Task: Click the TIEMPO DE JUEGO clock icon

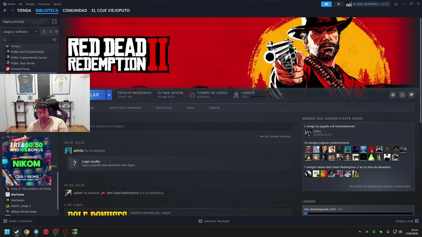Action: point(192,95)
